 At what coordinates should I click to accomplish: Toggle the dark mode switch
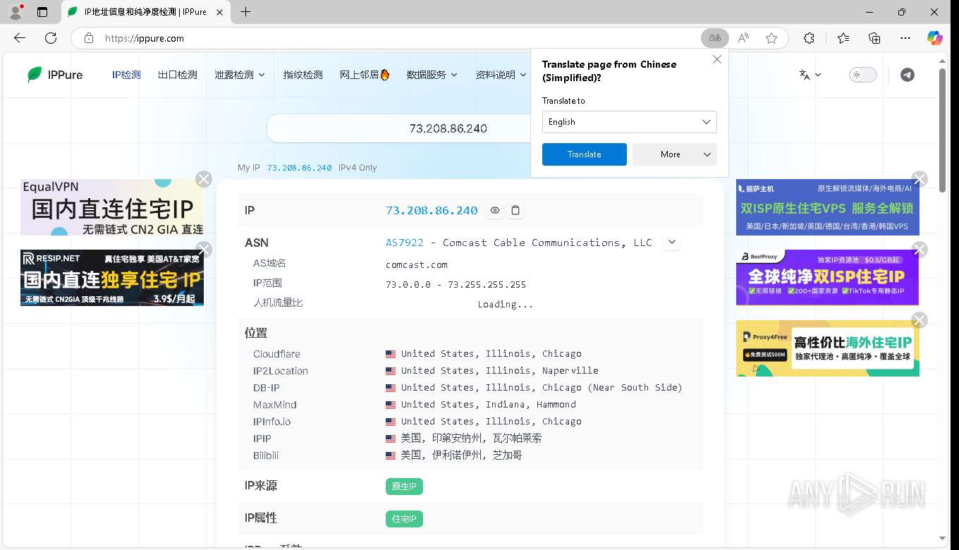862,75
